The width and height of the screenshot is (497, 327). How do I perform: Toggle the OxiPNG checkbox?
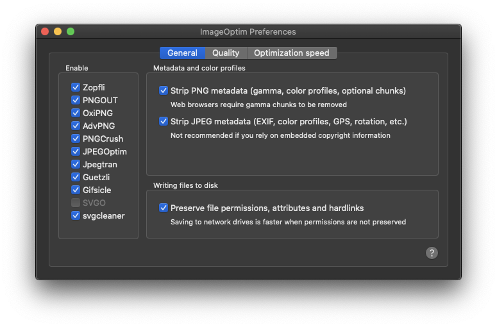pos(76,113)
